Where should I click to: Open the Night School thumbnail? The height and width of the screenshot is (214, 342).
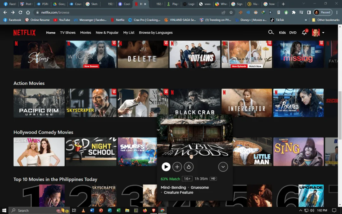[x=91, y=152]
